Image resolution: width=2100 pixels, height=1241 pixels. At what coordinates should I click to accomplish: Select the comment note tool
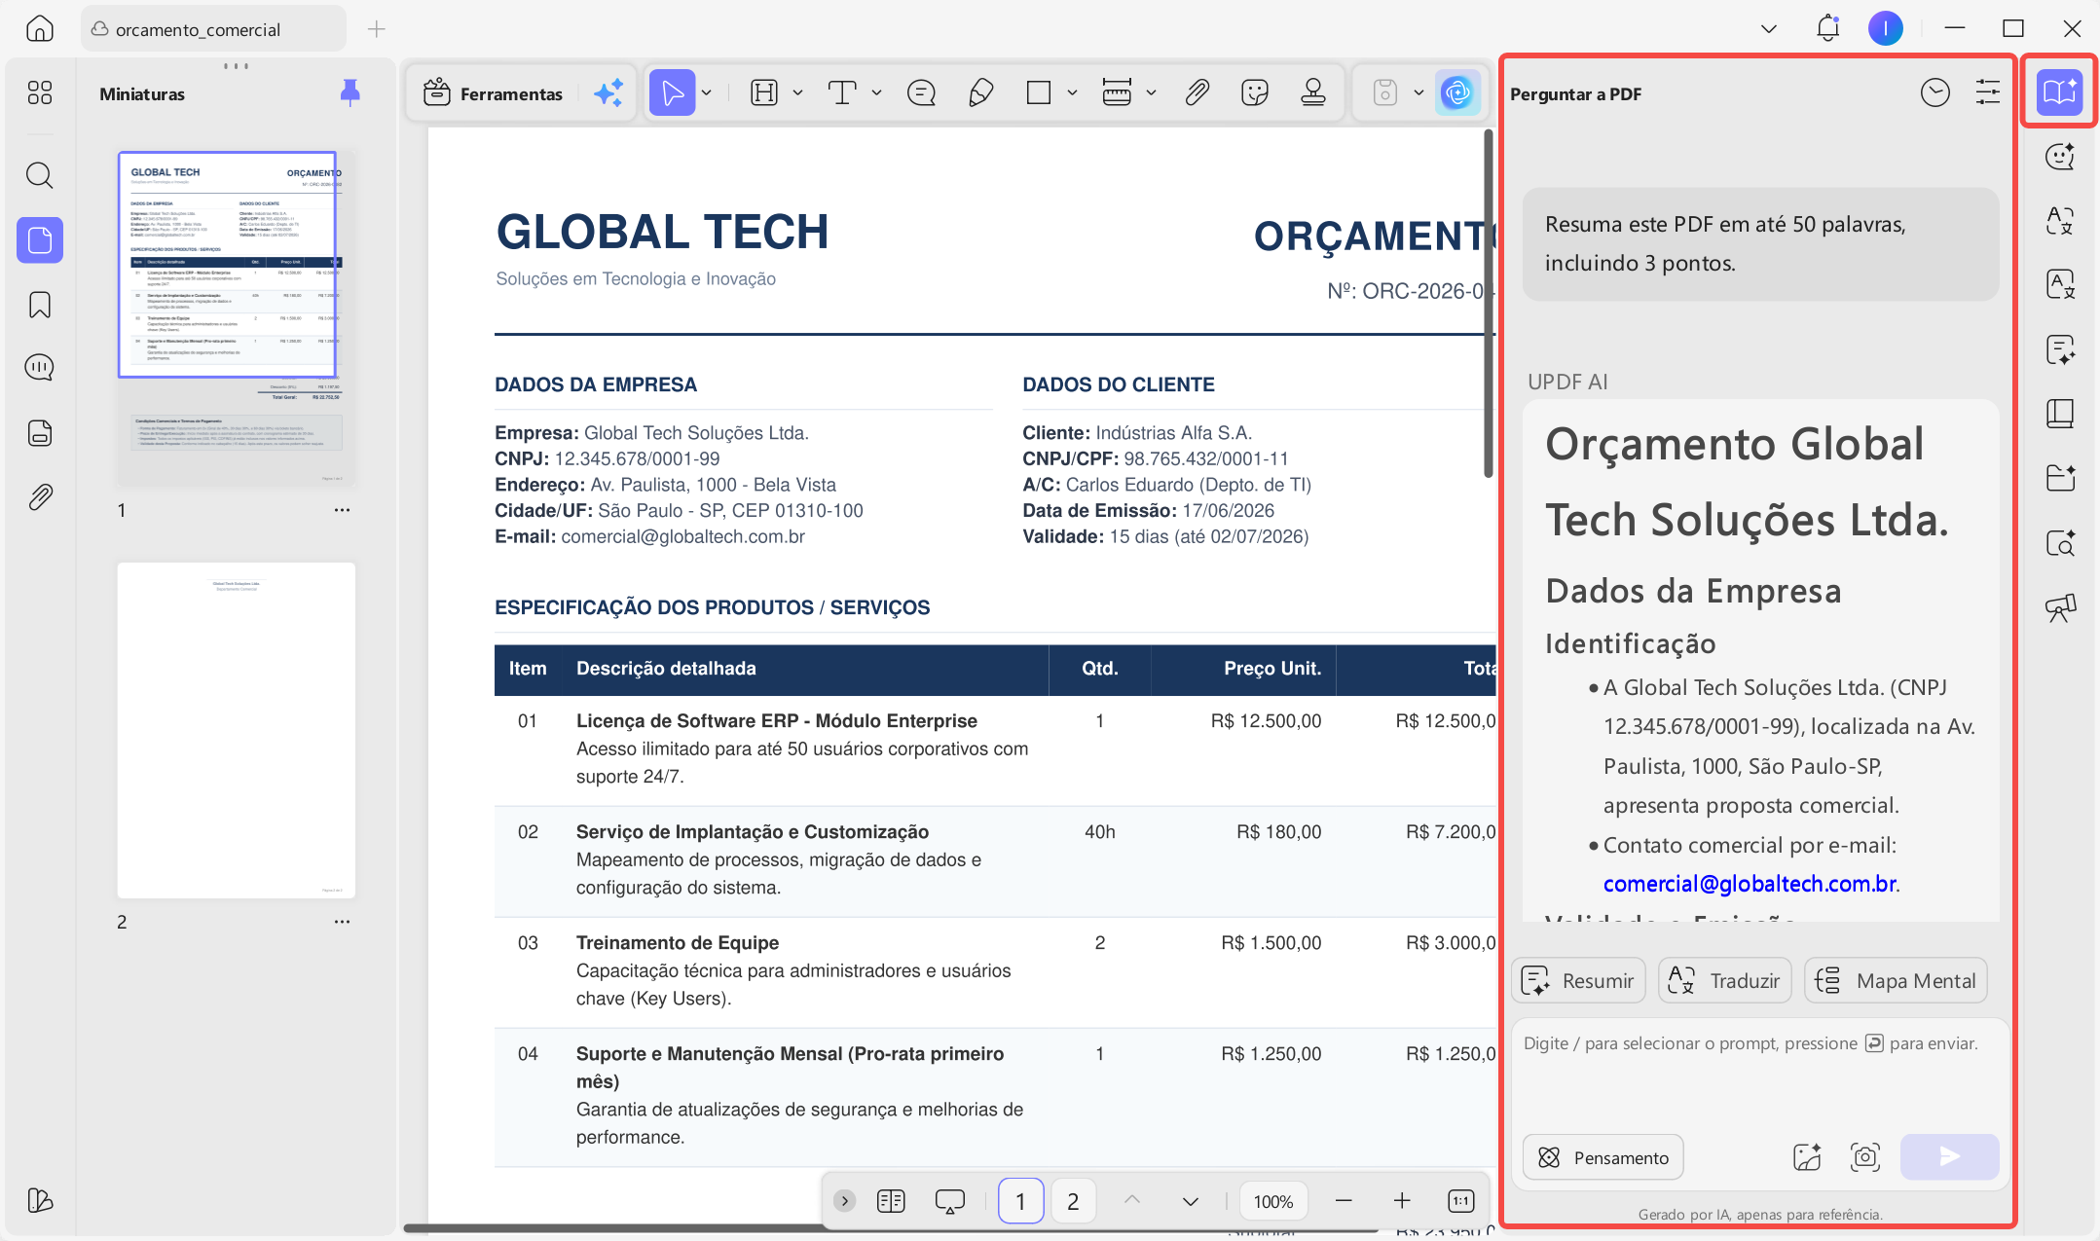[x=921, y=93]
